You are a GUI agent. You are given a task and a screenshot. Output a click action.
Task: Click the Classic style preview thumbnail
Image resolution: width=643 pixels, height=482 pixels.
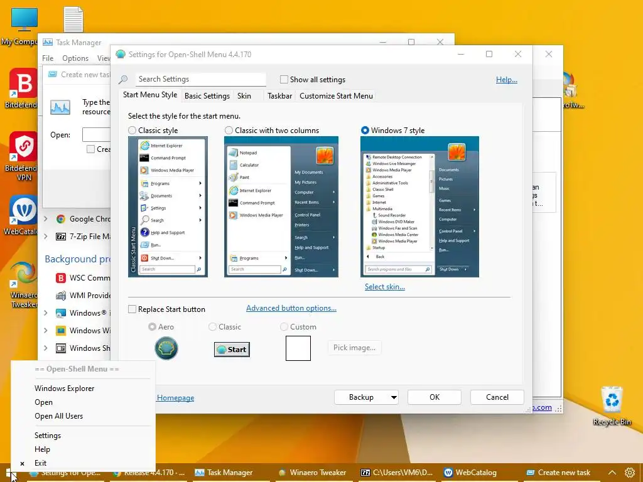click(x=168, y=207)
